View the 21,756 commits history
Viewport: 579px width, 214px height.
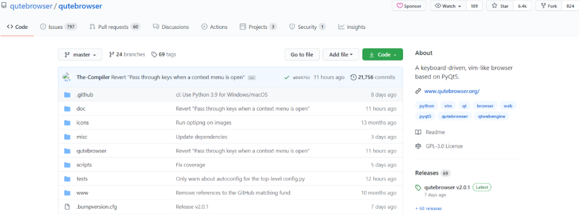pos(373,78)
